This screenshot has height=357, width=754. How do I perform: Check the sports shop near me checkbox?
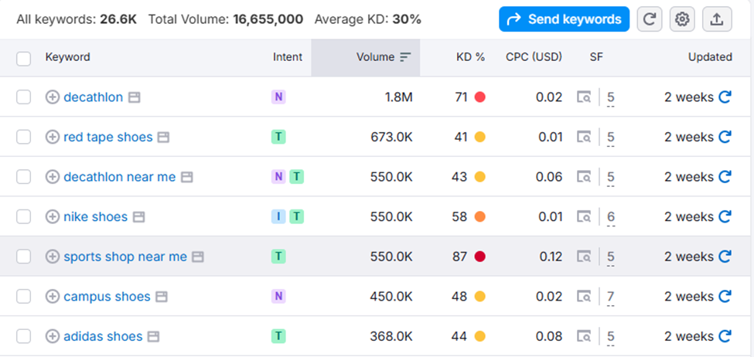[x=23, y=257]
